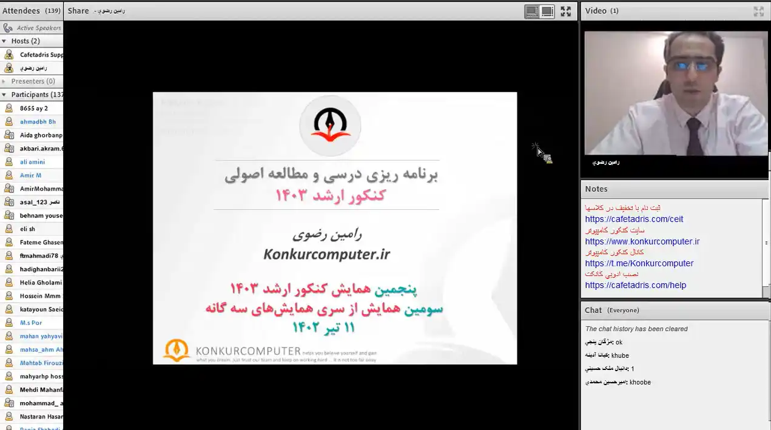The height and width of the screenshot is (430, 771).
Task: Select the mahsa_ahm attendee icon
Action: coord(8,349)
